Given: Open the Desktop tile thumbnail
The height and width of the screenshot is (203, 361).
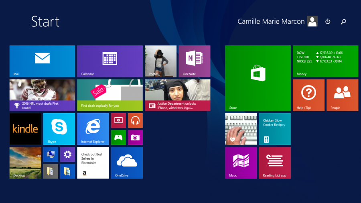Looking at the screenshot, I should point(25,162).
